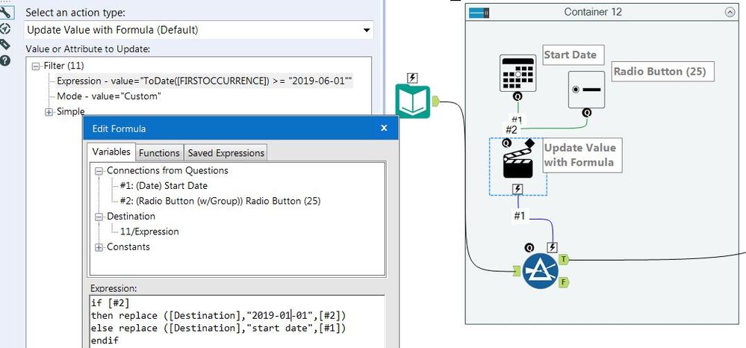Switch to the Saved Expressions tab

pyautogui.click(x=226, y=153)
